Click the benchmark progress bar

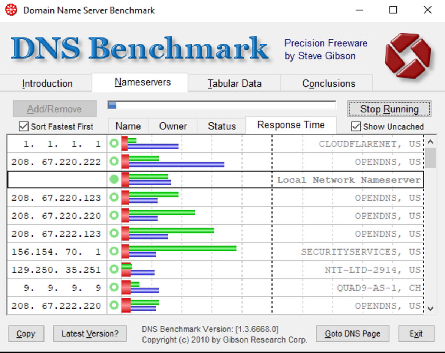222,105
